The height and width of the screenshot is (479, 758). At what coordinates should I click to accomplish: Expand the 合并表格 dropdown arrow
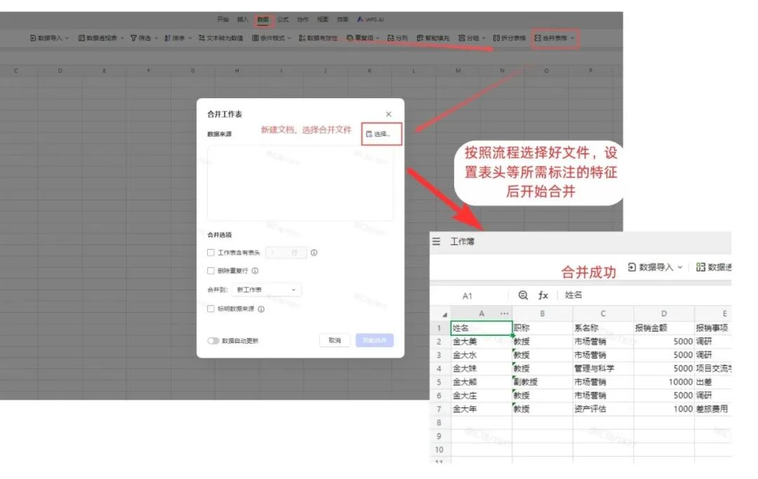point(572,38)
